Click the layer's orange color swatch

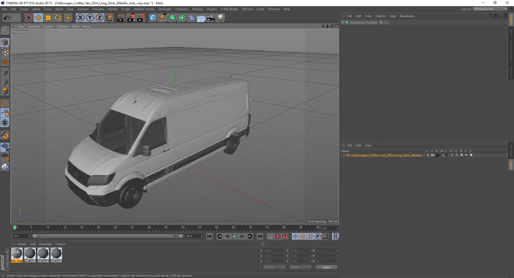pyautogui.click(x=348, y=155)
